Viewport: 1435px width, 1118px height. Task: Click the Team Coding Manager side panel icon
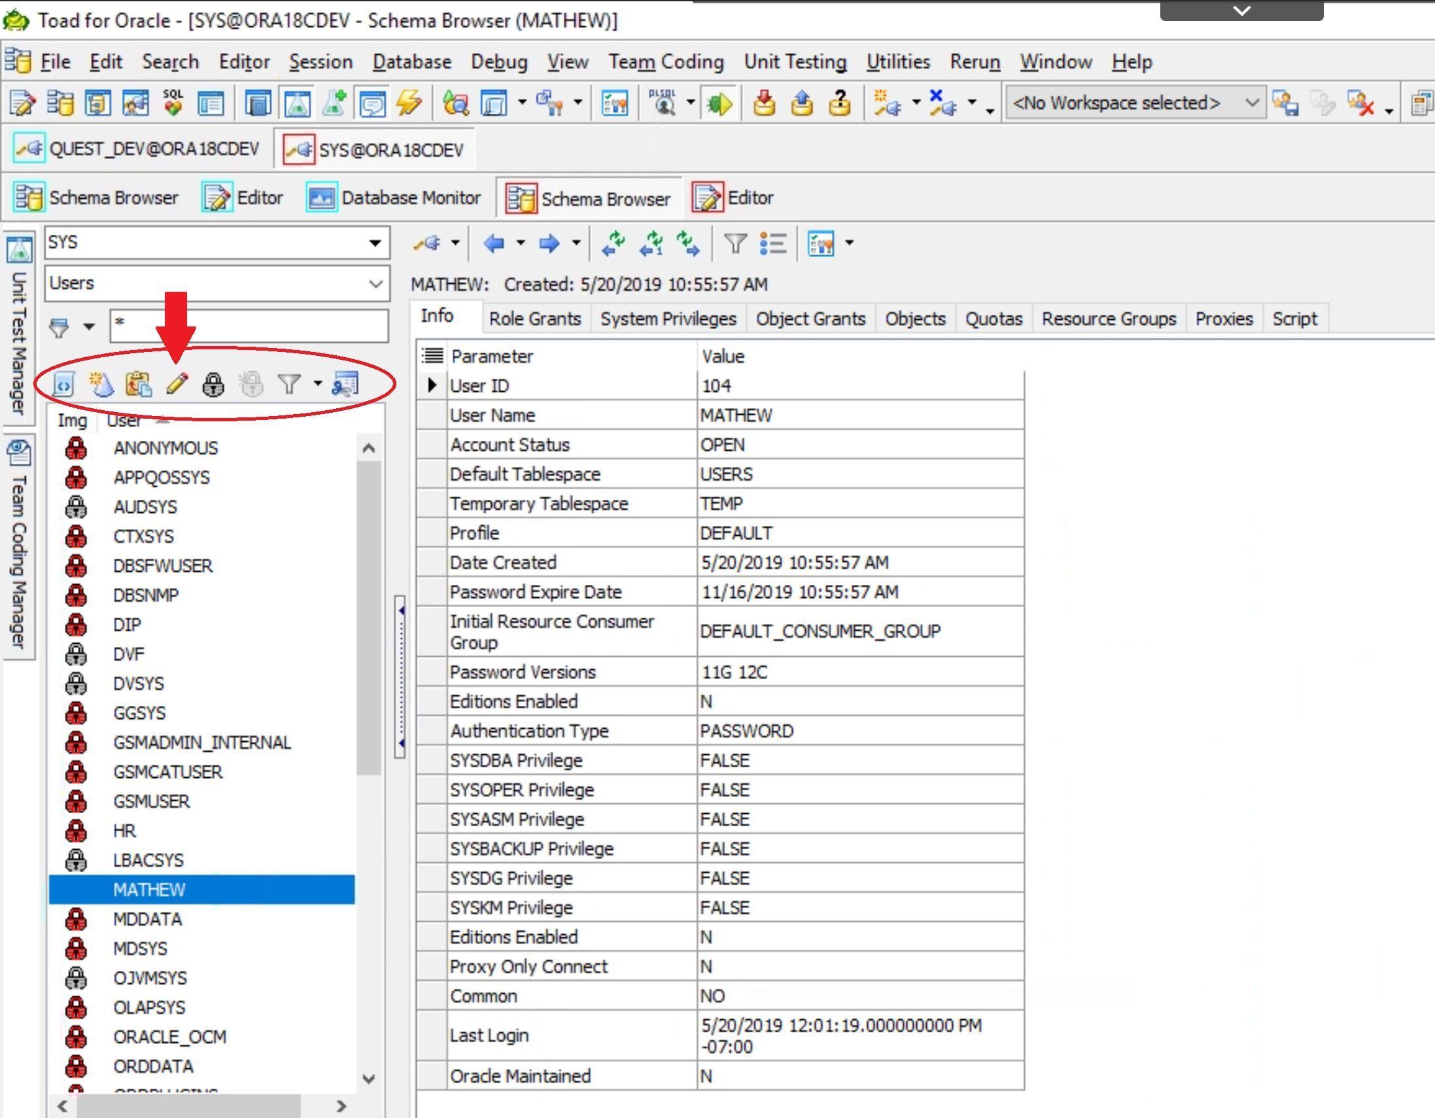coord(20,453)
